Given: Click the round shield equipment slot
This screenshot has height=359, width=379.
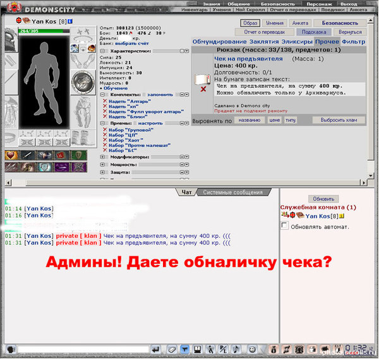Looking at the screenshot, I should pos(83,82).
